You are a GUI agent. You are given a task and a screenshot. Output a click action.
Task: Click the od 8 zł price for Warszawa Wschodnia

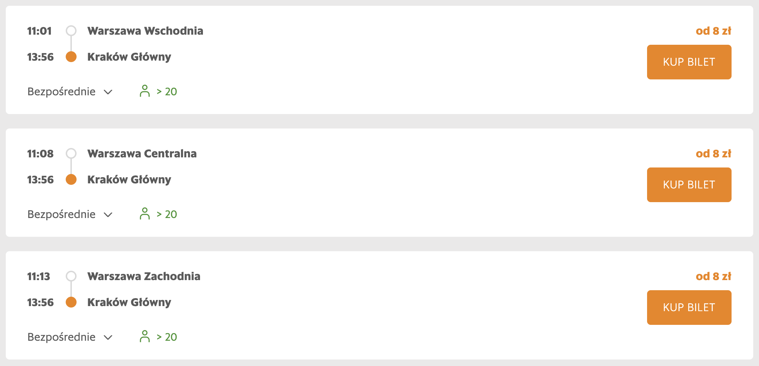click(713, 31)
